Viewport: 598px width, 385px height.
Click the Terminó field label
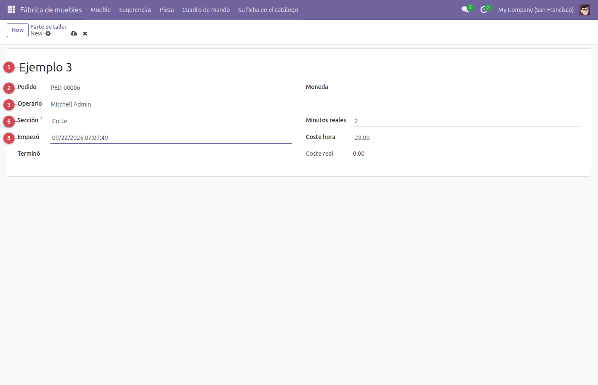pos(29,154)
